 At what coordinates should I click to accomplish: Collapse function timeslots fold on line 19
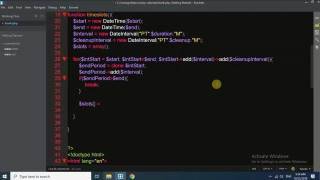(x=64, y=14)
